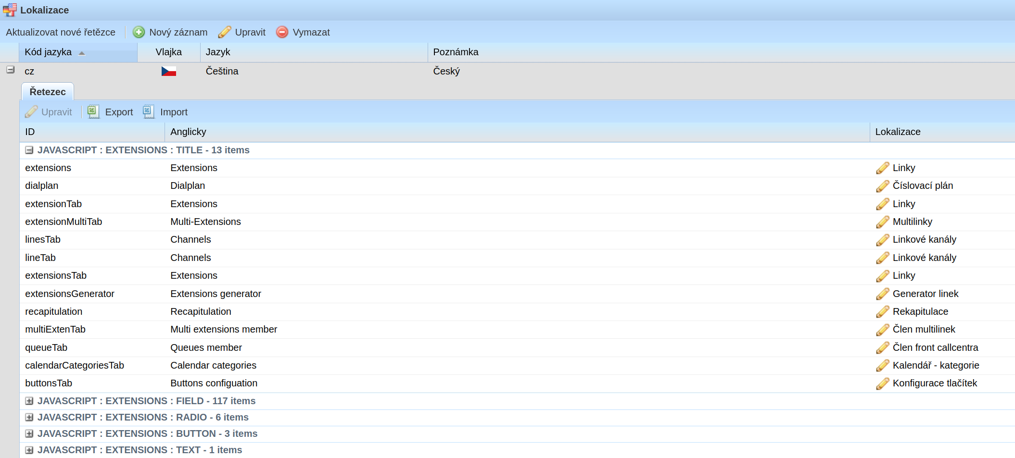
Task: Collapse the cz language row
Action: click(10, 70)
